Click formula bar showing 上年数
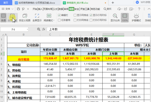This screenshot has width=151, height=102. click(x=99, y=29)
